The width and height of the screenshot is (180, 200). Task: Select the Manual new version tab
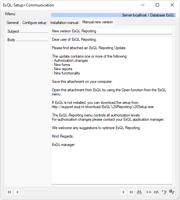point(98,22)
